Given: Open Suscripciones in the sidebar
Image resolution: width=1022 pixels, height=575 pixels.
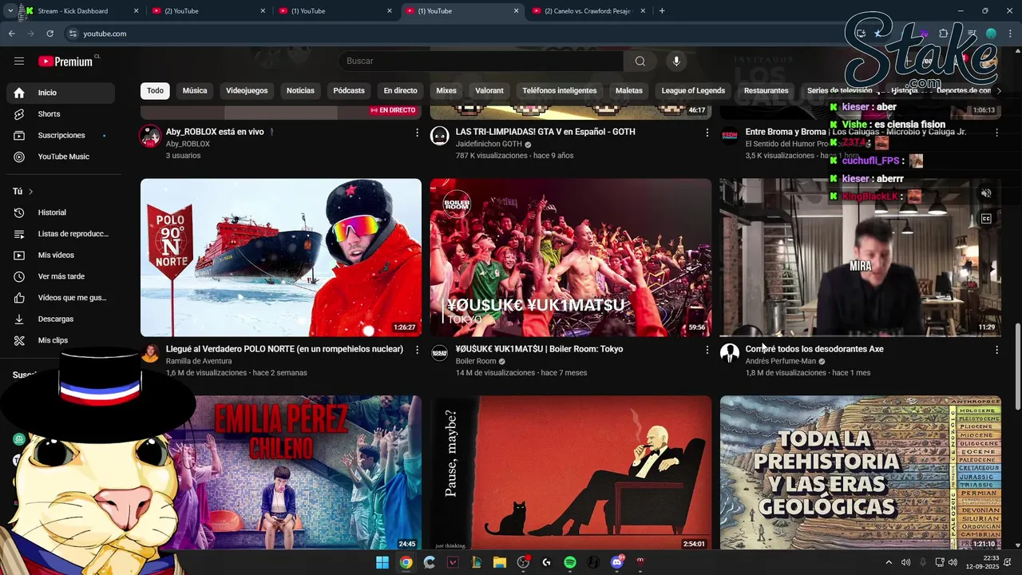Looking at the screenshot, I should pyautogui.click(x=61, y=136).
